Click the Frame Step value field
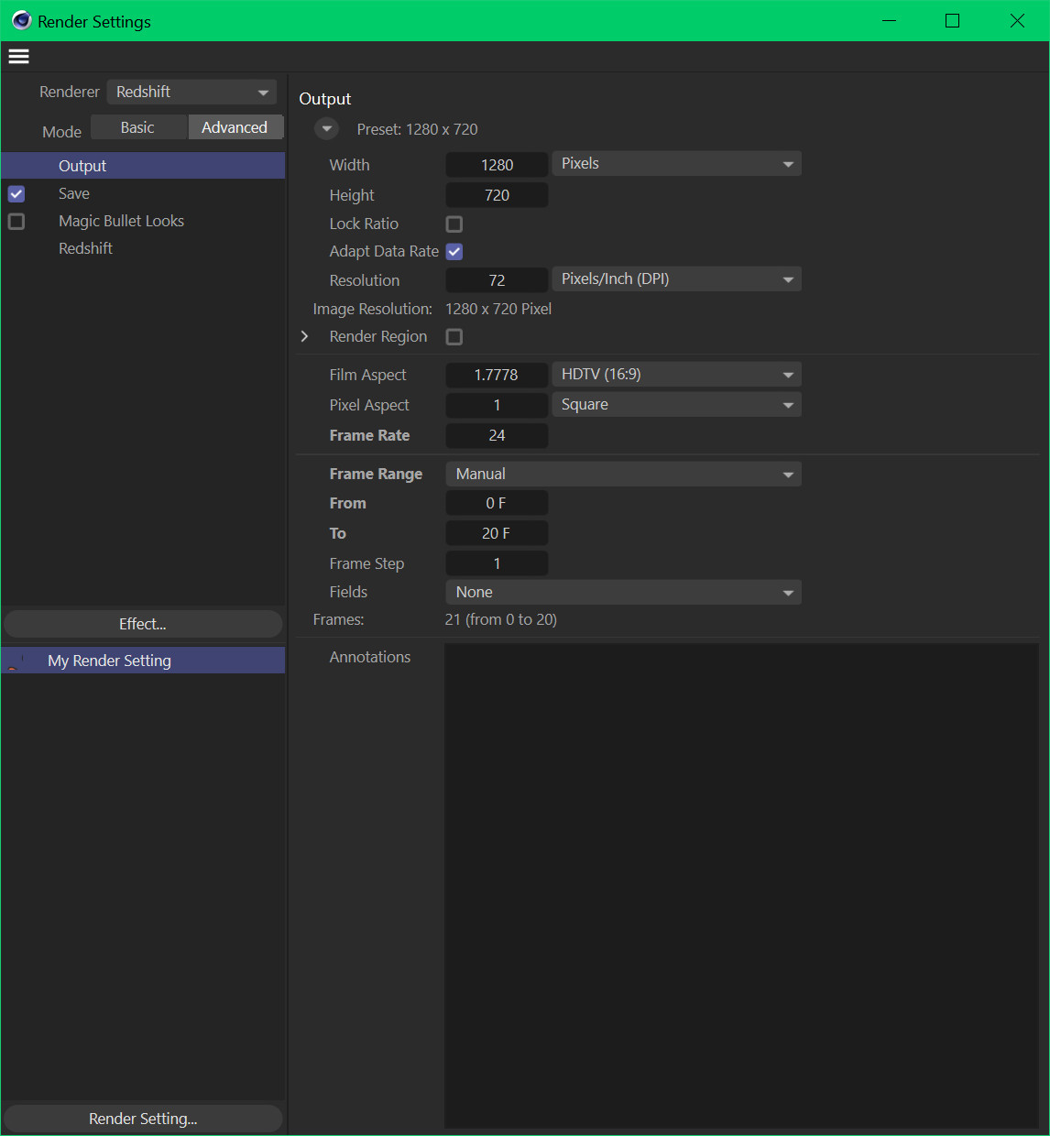Viewport: 1050px width, 1136px height. [x=497, y=563]
